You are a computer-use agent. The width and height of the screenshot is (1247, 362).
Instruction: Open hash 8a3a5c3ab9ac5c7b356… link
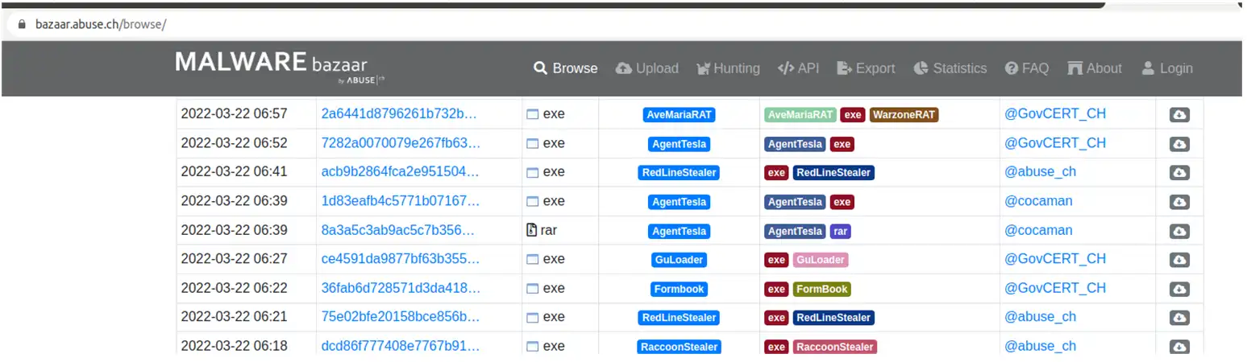pos(397,230)
